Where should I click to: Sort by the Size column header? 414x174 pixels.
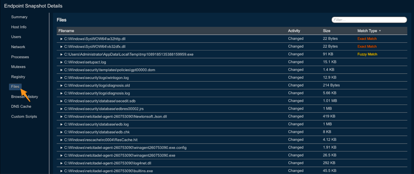tap(327, 31)
